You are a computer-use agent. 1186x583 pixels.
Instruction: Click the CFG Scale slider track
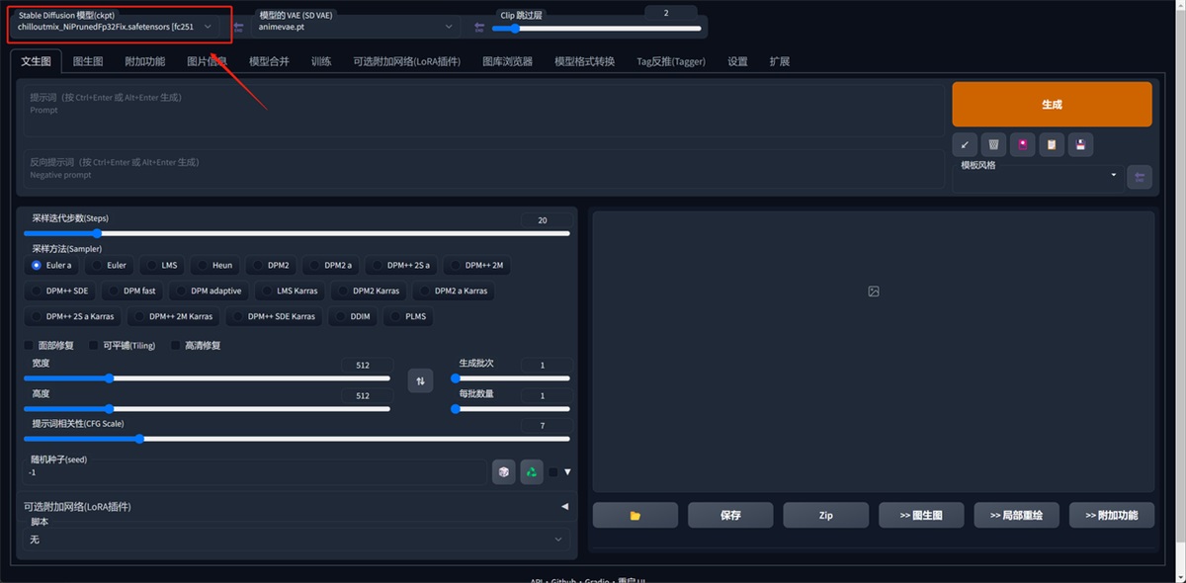point(296,439)
